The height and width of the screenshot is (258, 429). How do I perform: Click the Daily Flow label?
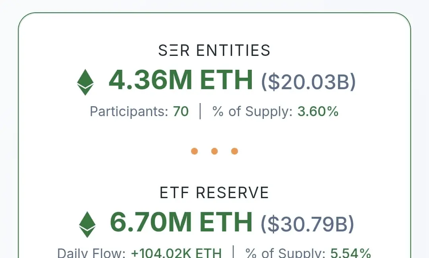[91, 253]
